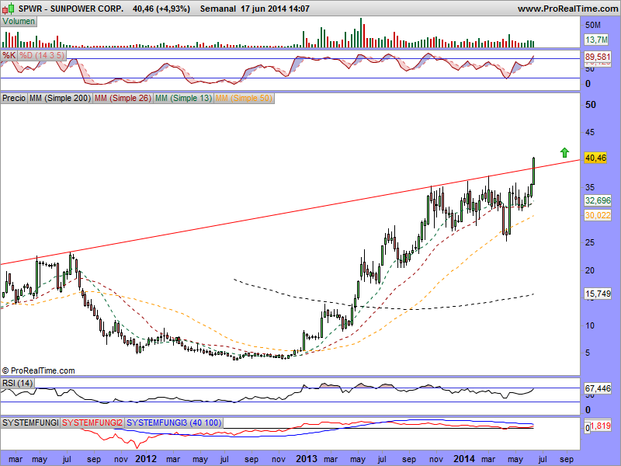Select MM (Simple 26) label

tap(123, 98)
